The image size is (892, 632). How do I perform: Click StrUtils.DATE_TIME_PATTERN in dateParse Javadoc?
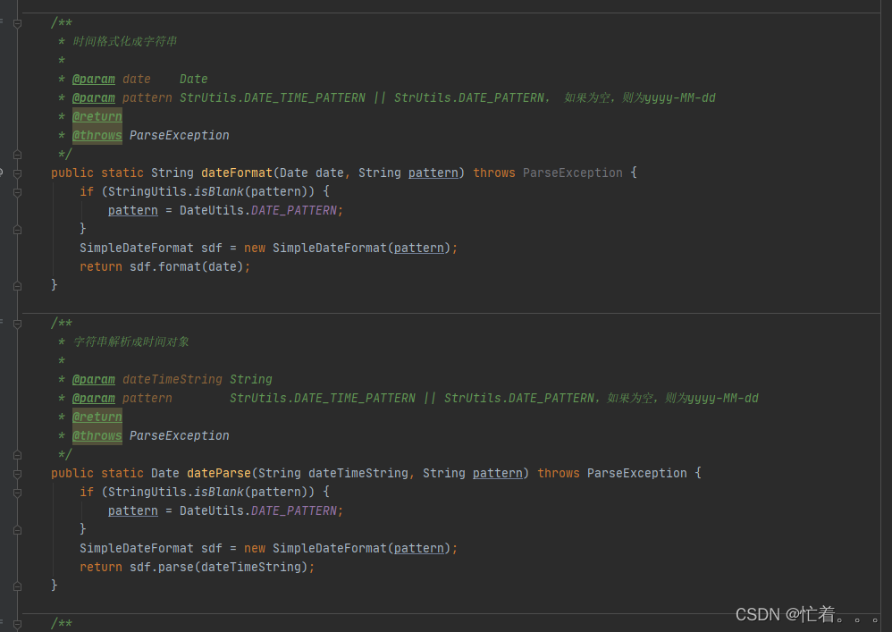click(323, 398)
